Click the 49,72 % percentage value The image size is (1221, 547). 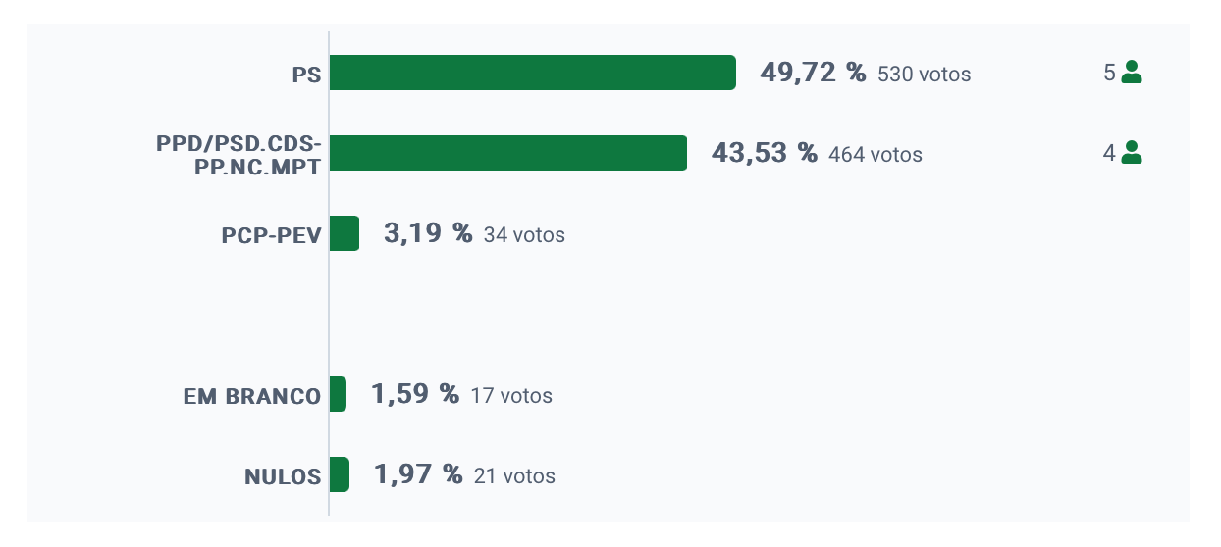click(813, 73)
